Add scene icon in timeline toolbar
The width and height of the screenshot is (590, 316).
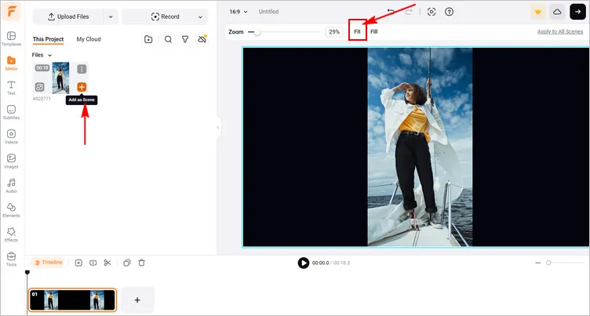click(78, 263)
